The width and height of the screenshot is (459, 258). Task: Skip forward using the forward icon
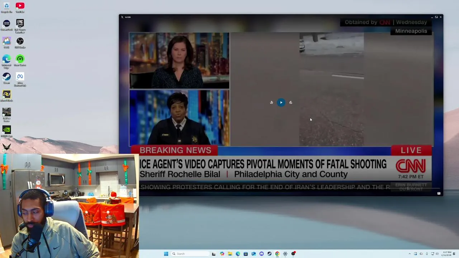[x=291, y=102]
